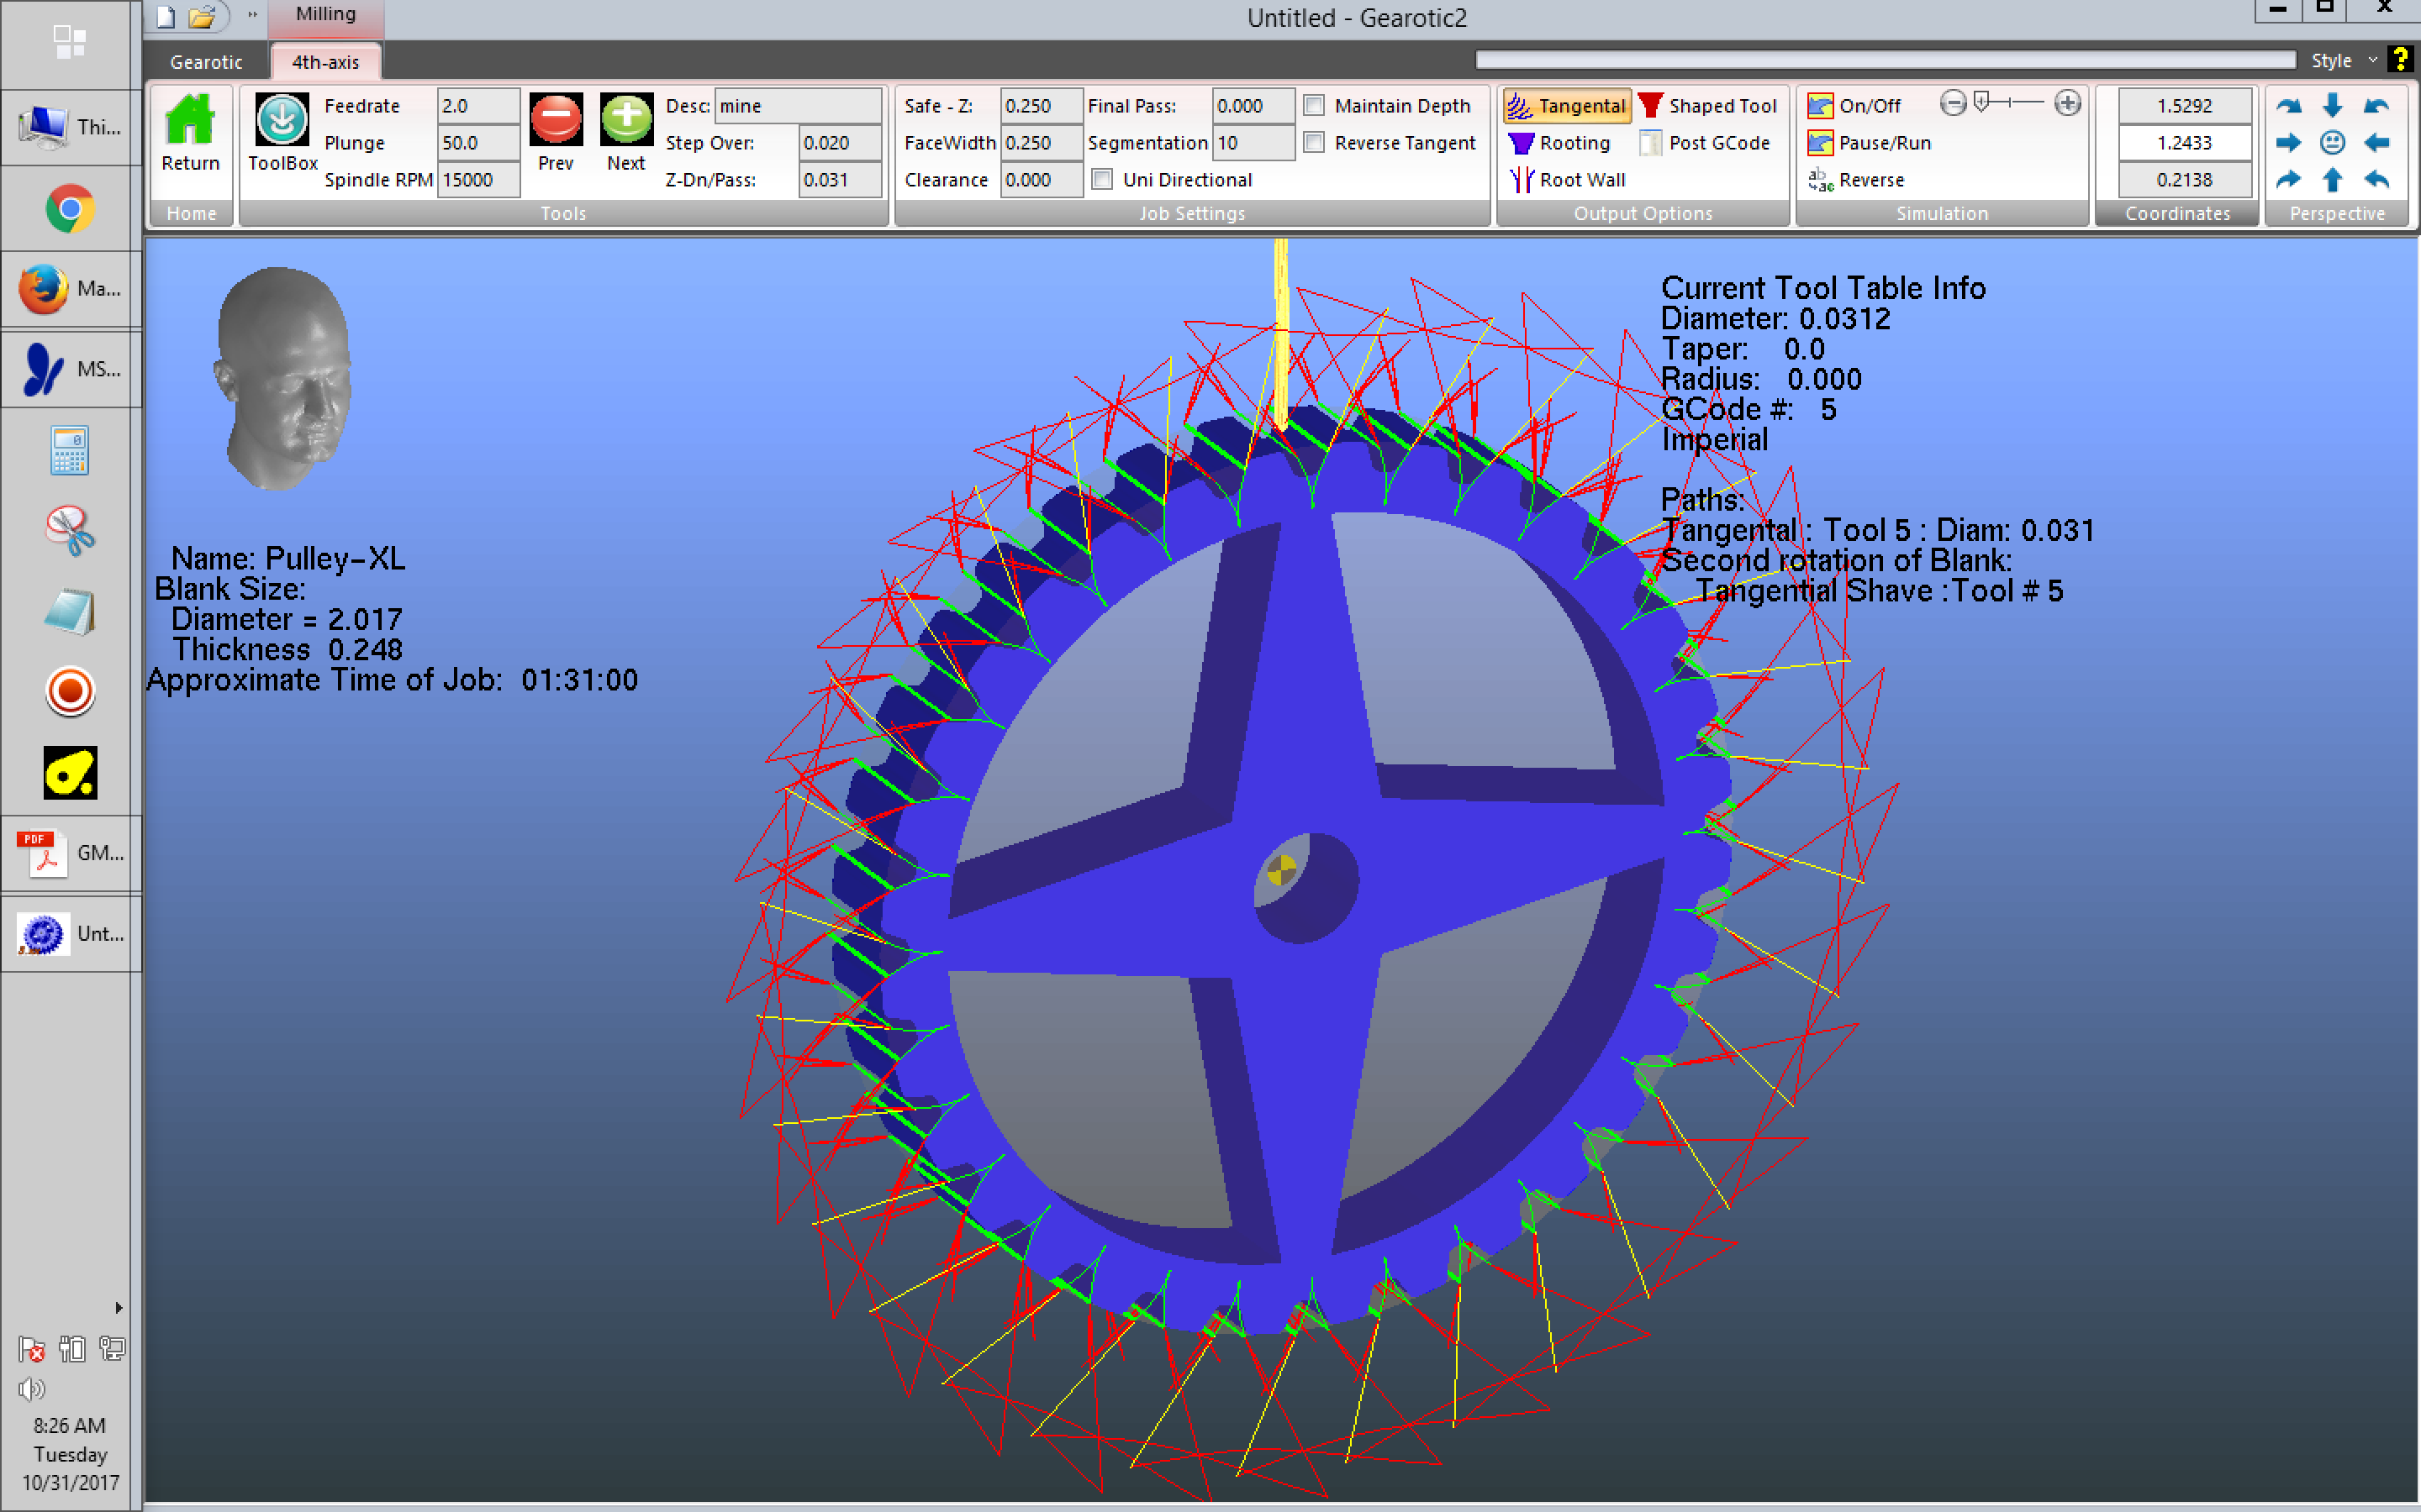2421x1512 pixels.
Task: Open the ToolBox
Action: pos(282,121)
